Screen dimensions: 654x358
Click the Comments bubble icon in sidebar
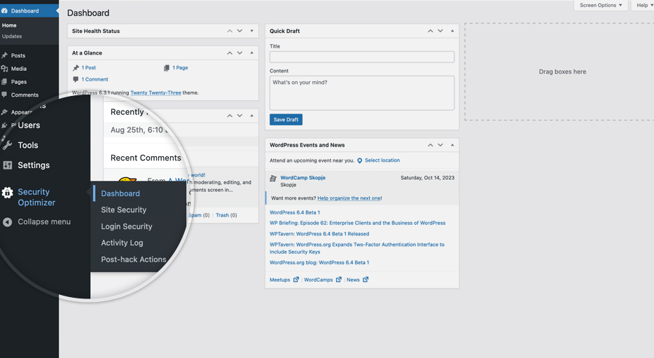(x=5, y=95)
